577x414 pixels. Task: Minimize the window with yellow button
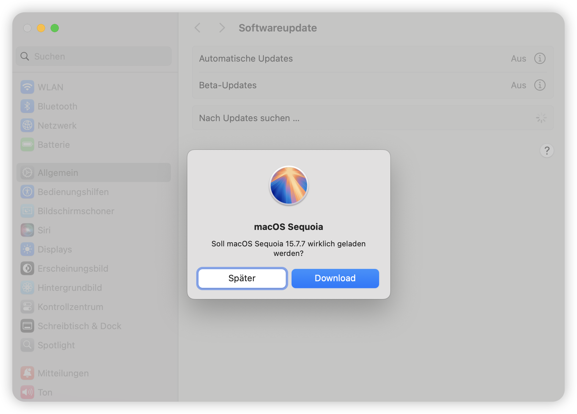point(41,28)
